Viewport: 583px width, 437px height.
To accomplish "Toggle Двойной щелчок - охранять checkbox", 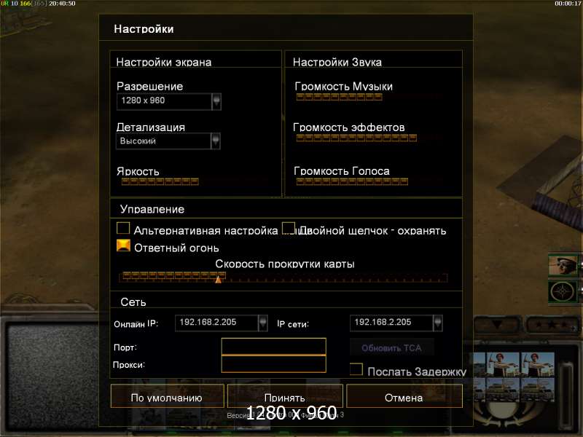I will (289, 228).
